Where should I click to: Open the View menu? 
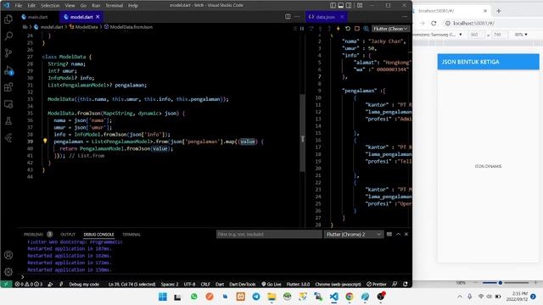[70, 6]
